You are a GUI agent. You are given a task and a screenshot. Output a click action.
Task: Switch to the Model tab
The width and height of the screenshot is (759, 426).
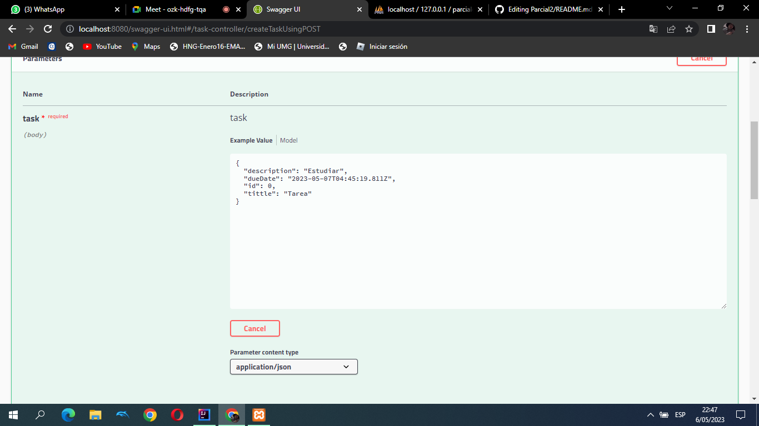click(288, 140)
